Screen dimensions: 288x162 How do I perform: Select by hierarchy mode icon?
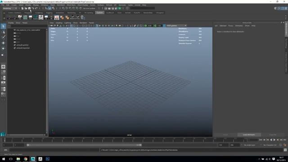pyautogui.click(x=46, y=8)
